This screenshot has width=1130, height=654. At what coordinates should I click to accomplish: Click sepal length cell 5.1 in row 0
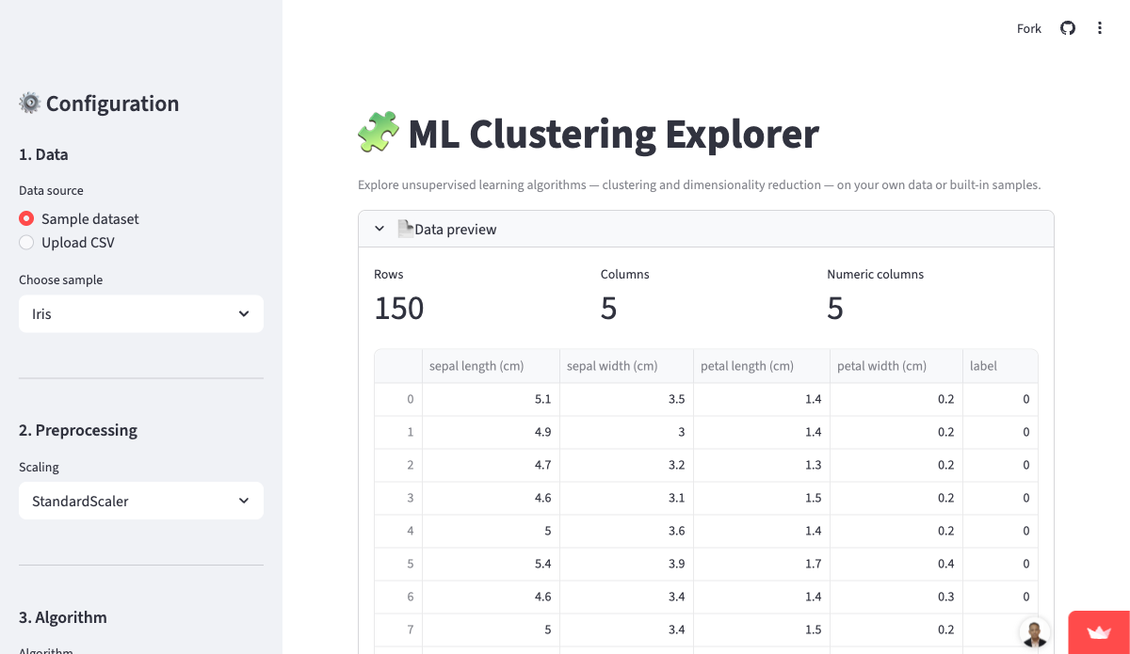[491, 399]
